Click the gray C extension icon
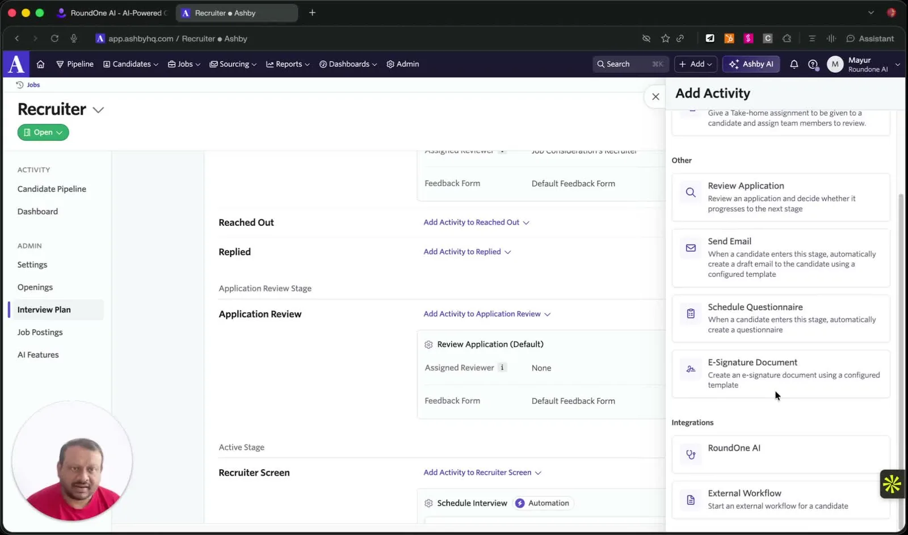 pyautogui.click(x=767, y=39)
